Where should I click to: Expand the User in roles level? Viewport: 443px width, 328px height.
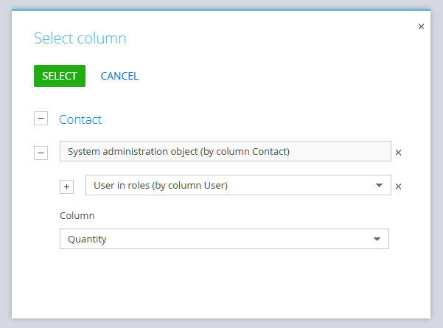[x=66, y=186]
